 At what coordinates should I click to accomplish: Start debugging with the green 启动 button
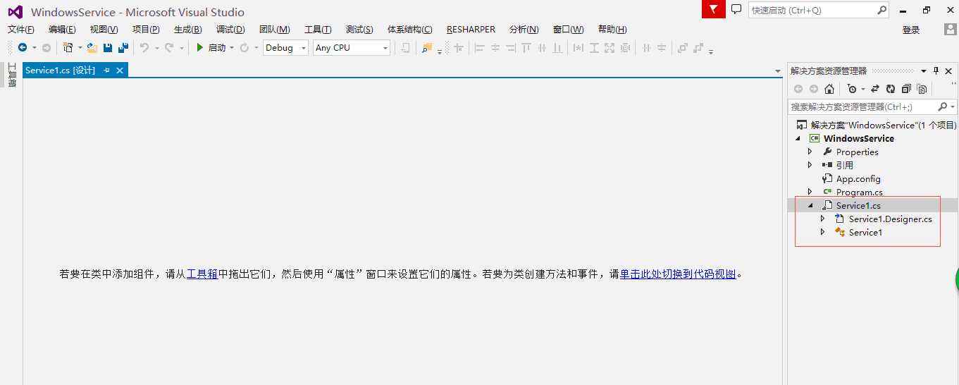tap(211, 48)
